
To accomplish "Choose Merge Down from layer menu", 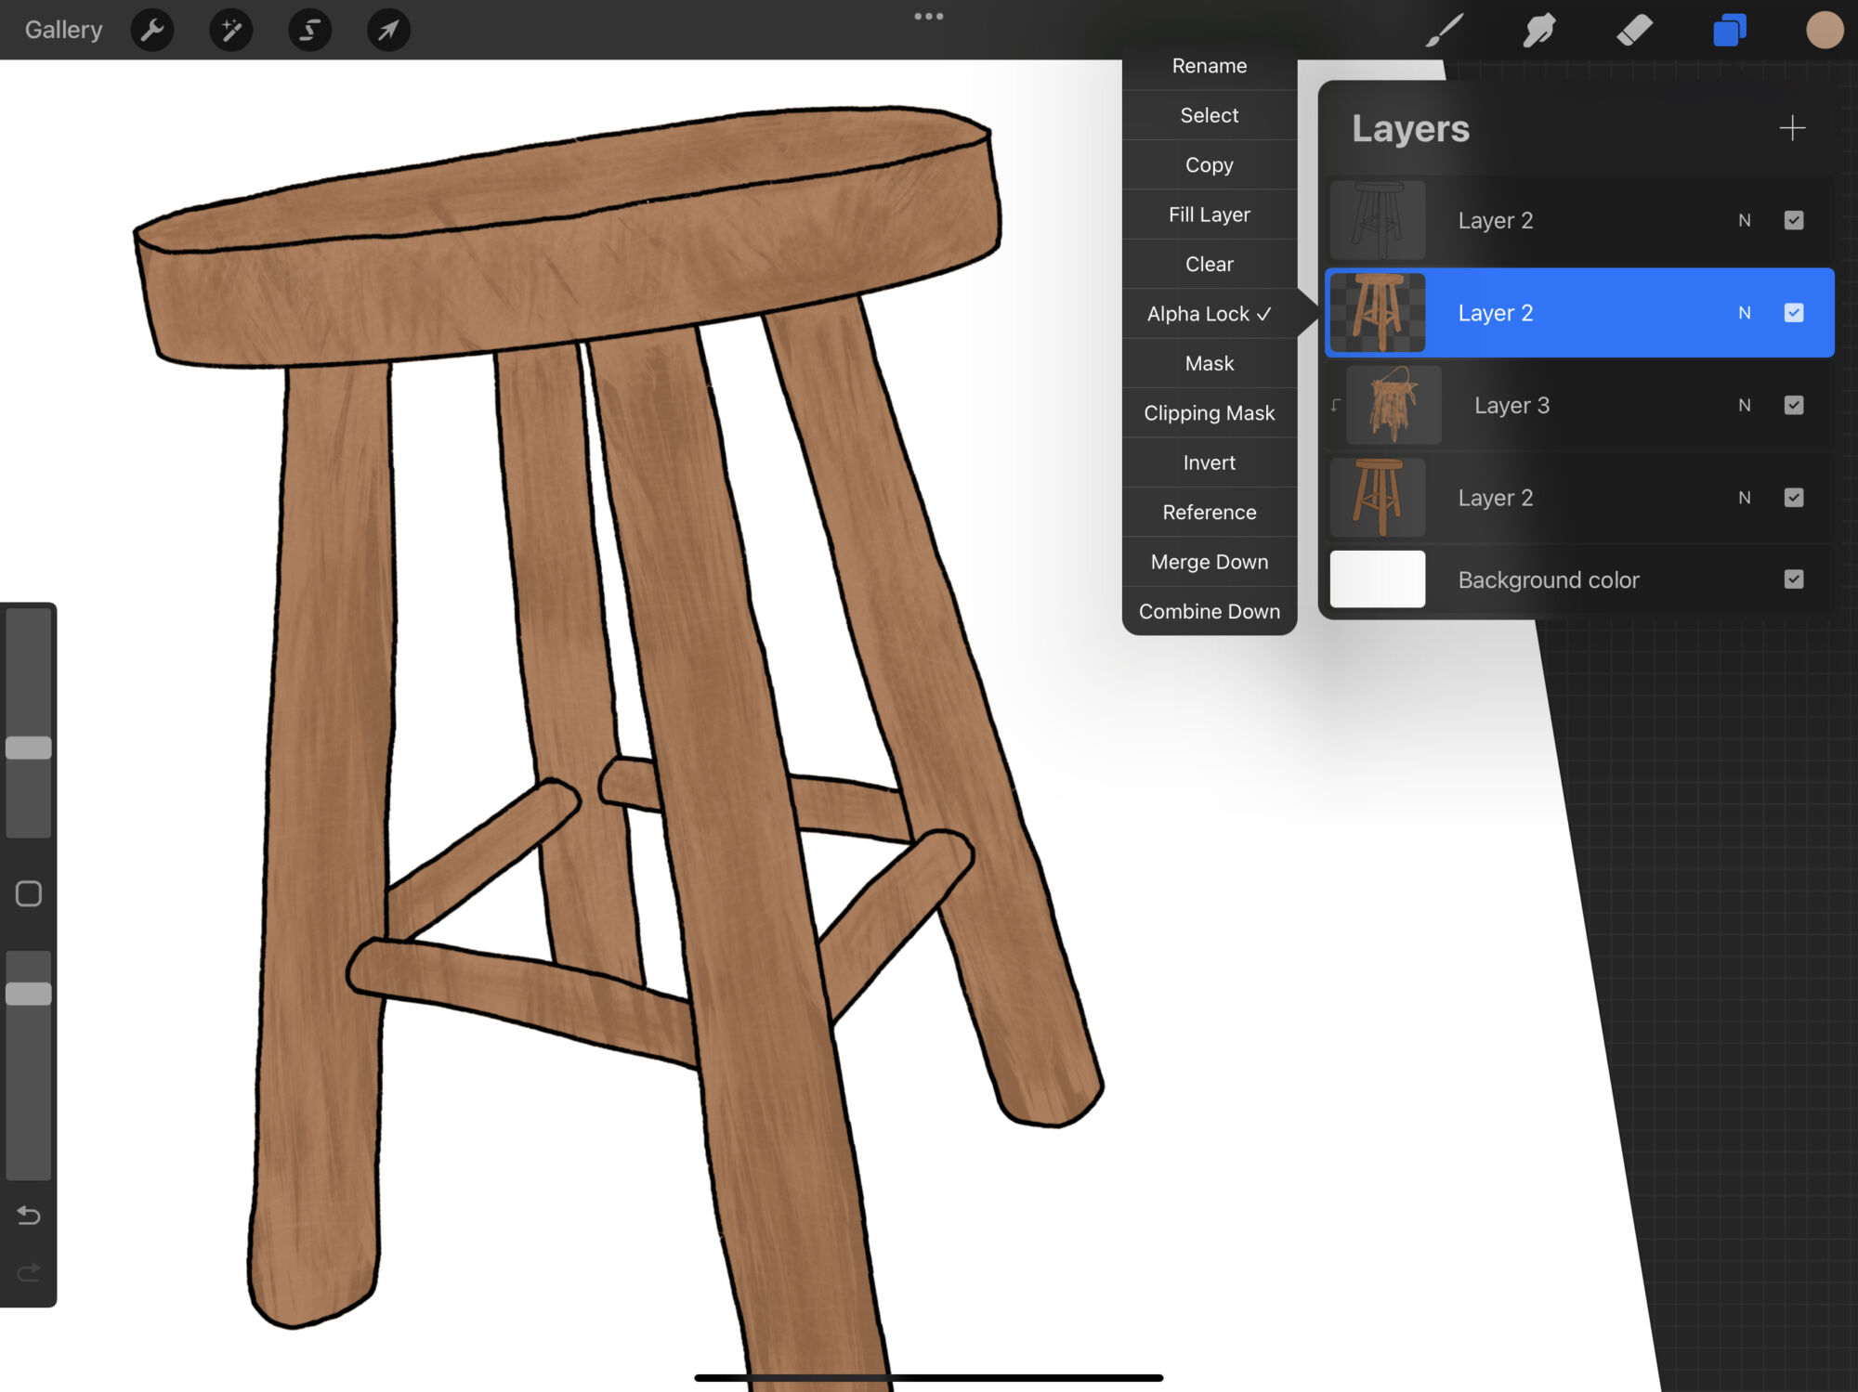I will (1209, 562).
